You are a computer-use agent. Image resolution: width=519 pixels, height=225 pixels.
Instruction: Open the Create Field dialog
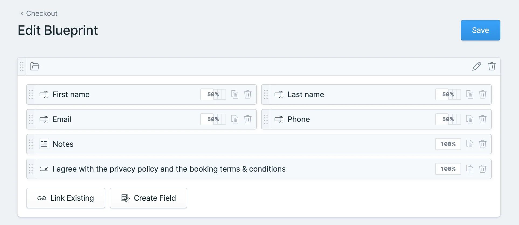tap(148, 198)
